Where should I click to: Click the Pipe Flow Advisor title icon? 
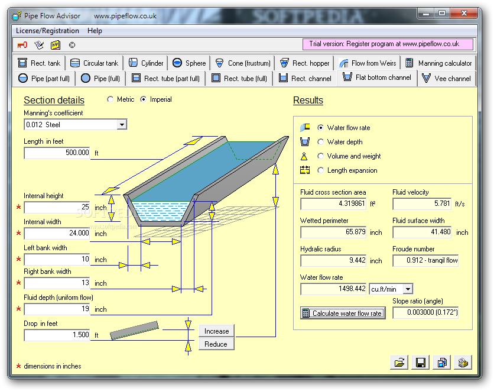[17, 15]
